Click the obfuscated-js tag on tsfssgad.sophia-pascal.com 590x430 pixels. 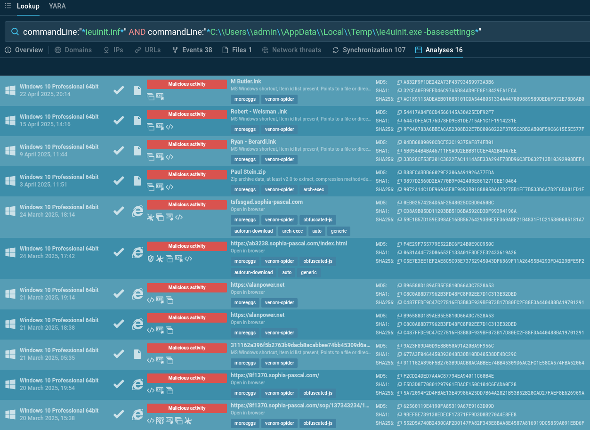click(318, 220)
